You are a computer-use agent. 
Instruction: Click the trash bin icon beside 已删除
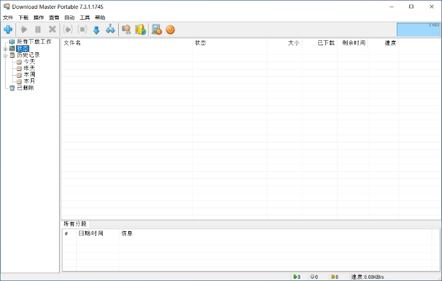point(12,88)
